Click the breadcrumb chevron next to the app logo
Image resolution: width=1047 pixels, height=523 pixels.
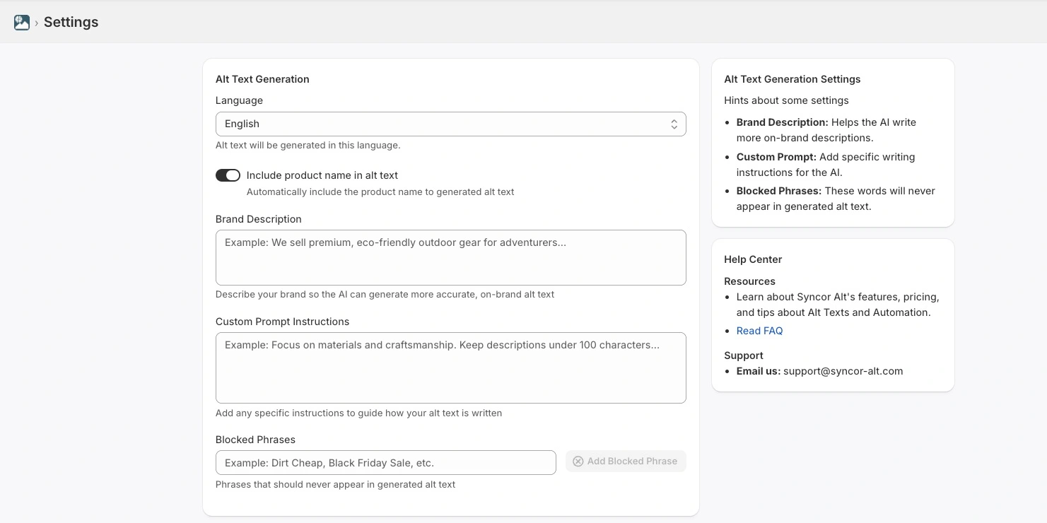click(35, 22)
